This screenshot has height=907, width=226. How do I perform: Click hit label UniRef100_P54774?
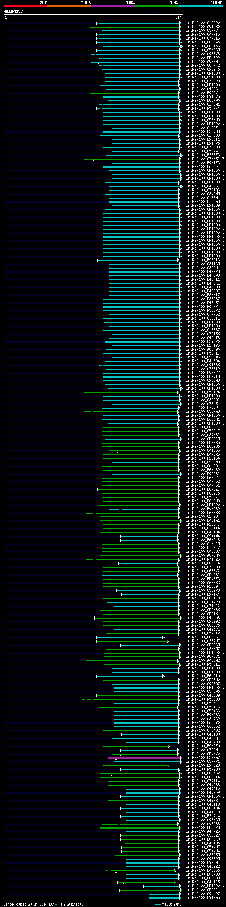pyautogui.click(x=203, y=109)
